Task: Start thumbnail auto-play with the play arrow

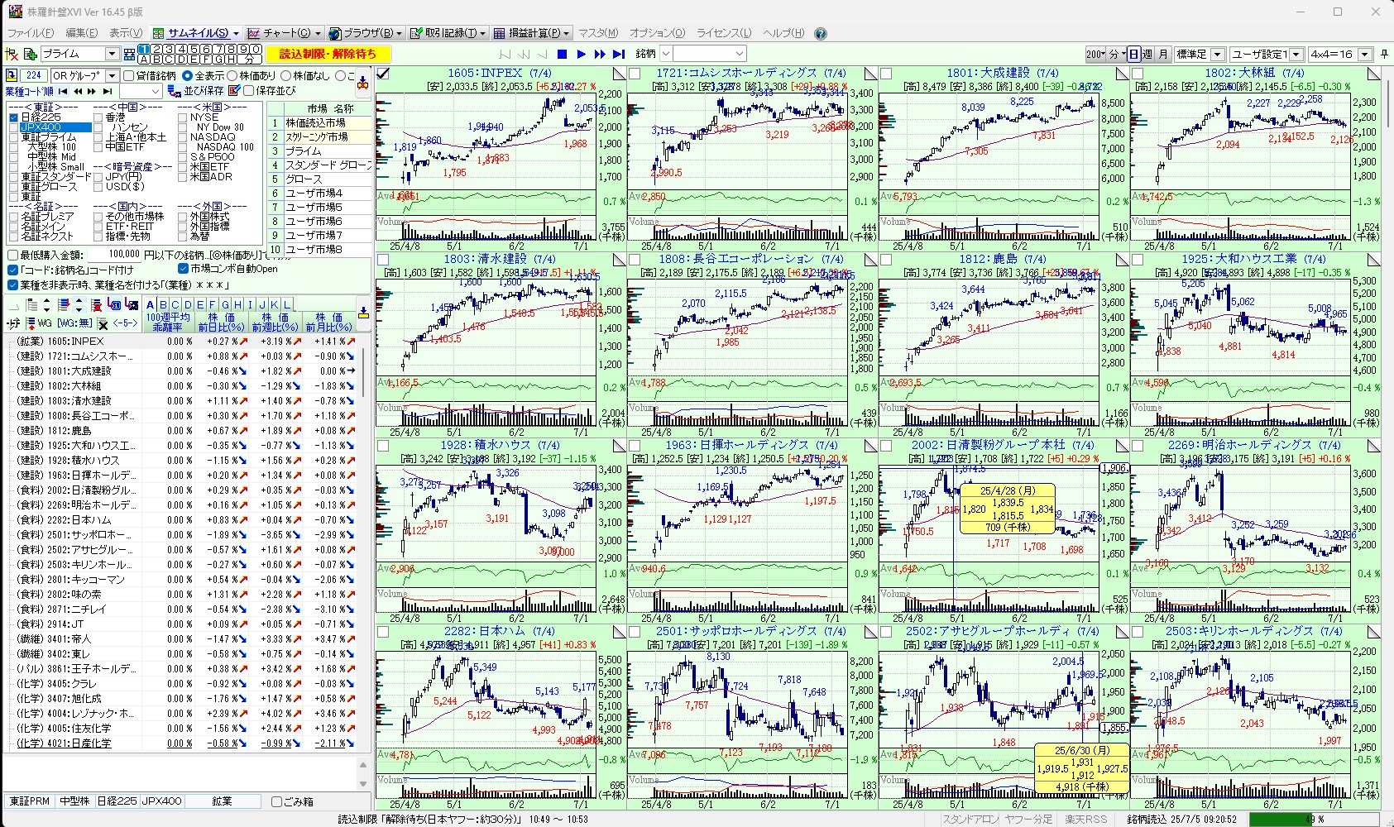Action: click(582, 54)
